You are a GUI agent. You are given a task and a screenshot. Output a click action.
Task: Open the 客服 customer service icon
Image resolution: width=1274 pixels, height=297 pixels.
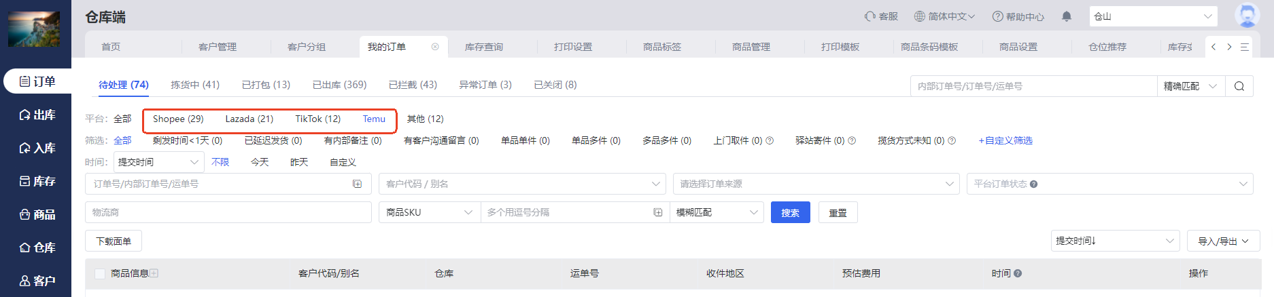pyautogui.click(x=870, y=16)
